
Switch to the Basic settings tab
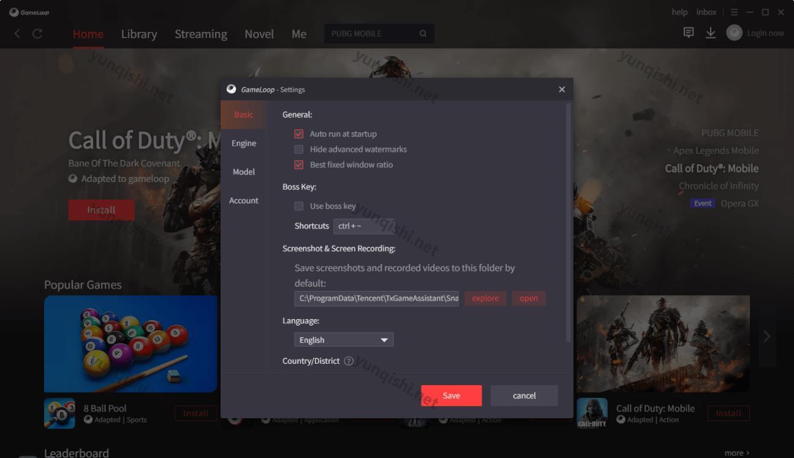244,114
